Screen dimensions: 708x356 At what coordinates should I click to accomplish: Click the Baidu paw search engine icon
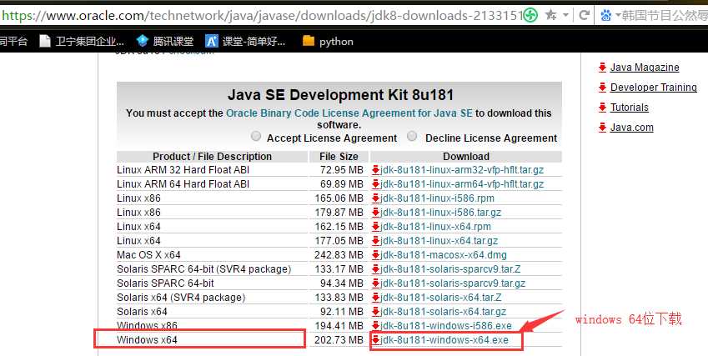tap(606, 16)
